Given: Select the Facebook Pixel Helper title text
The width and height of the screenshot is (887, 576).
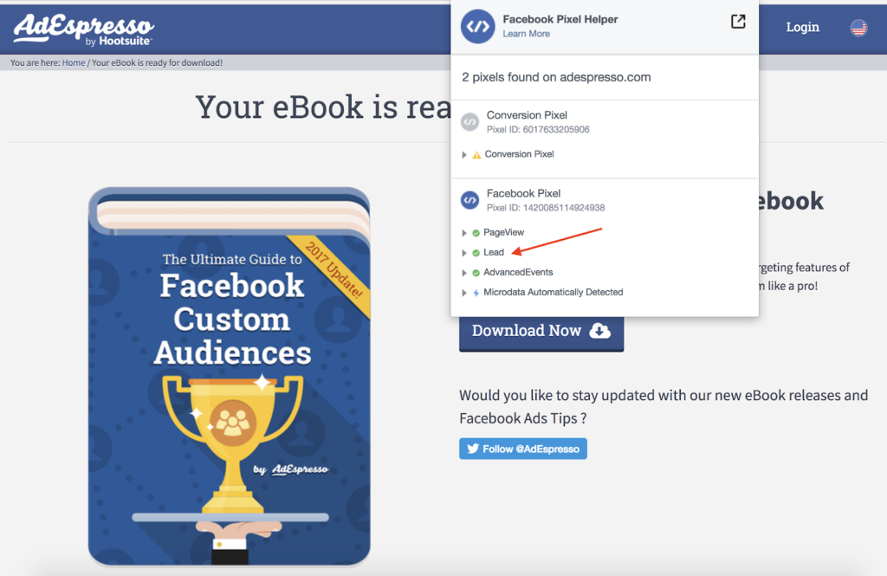Looking at the screenshot, I should (560, 19).
